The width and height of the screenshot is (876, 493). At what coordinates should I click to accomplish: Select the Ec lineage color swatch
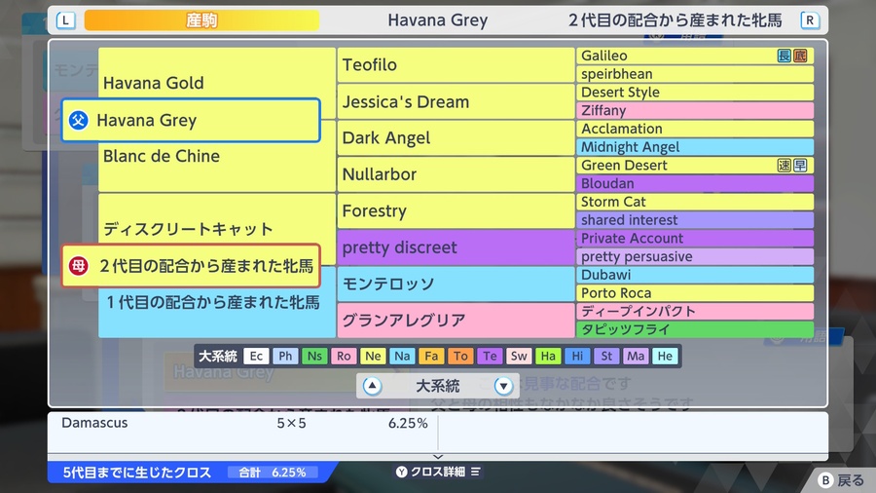pos(256,356)
